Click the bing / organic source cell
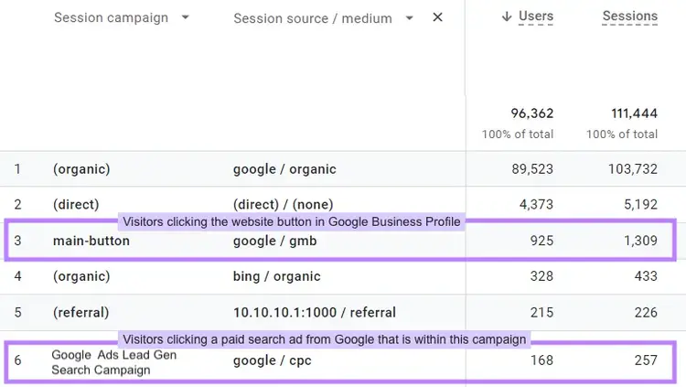The width and height of the screenshot is (686, 387). (276, 276)
